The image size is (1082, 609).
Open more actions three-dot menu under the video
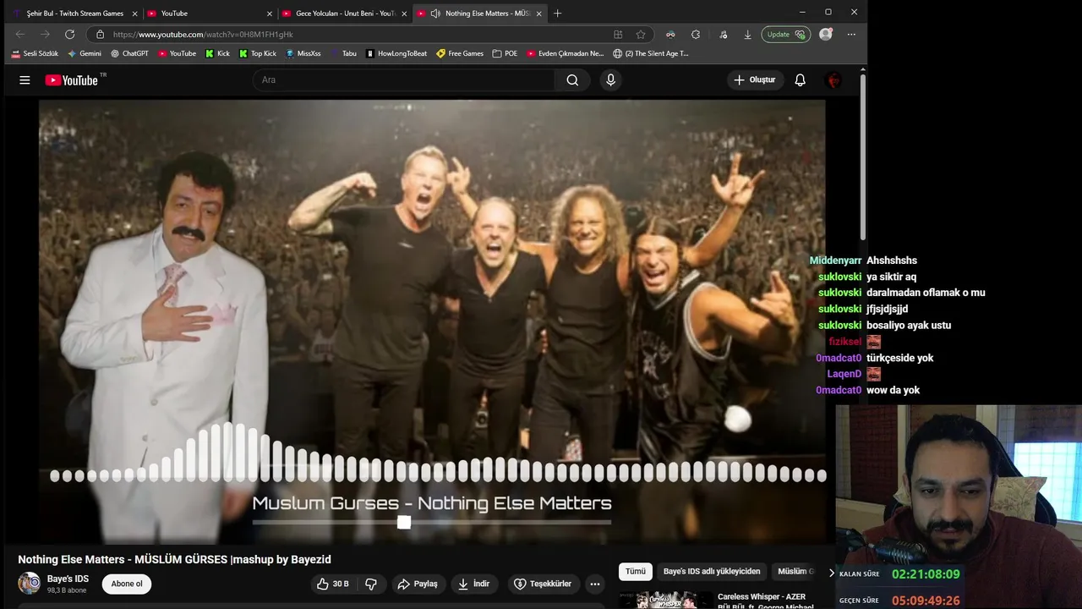(595, 584)
